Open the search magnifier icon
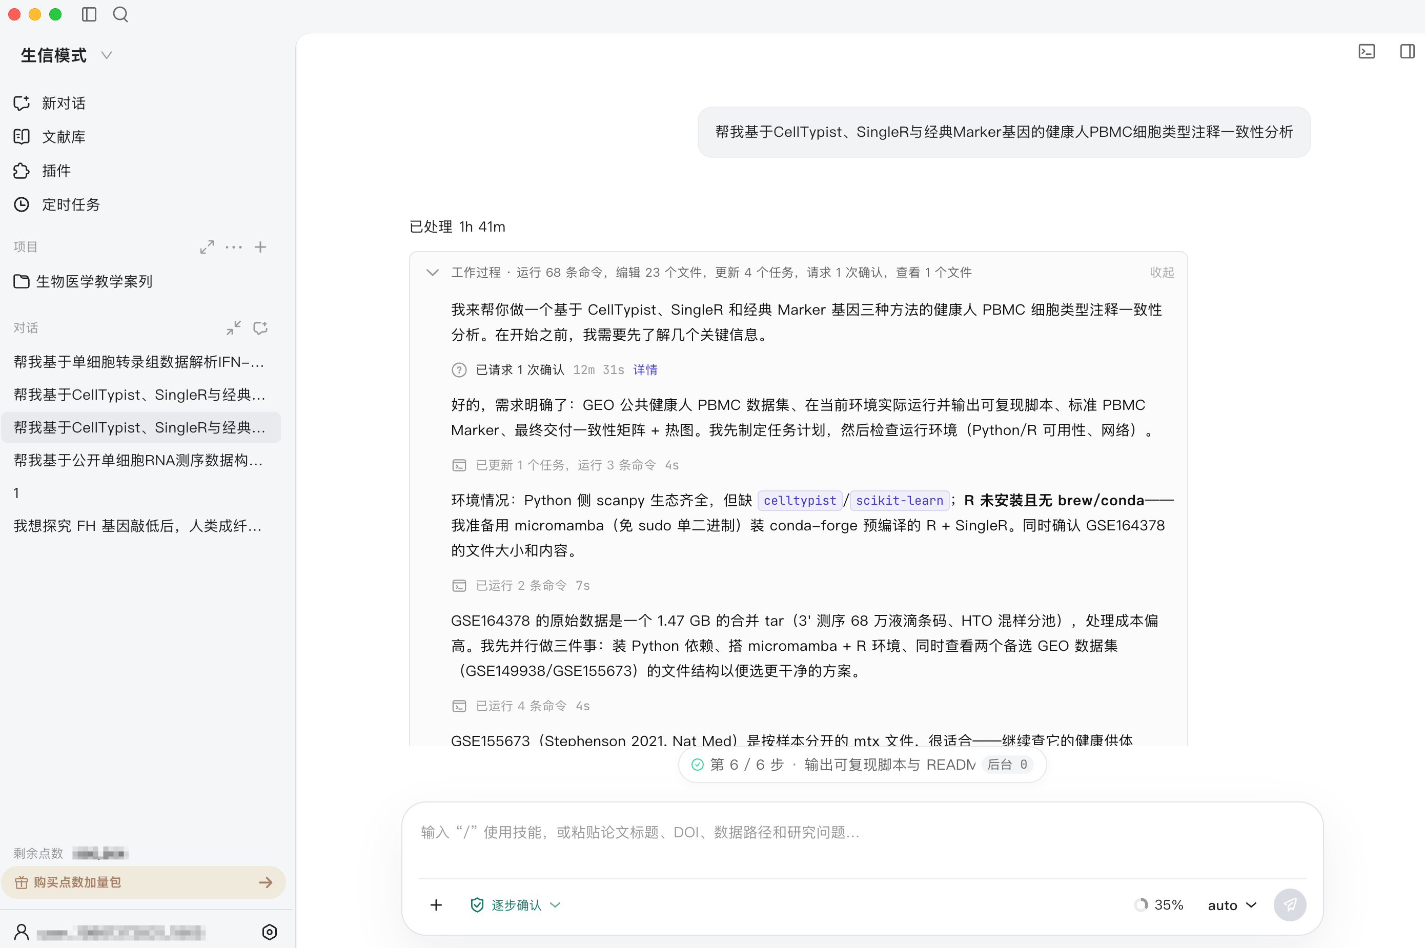This screenshot has width=1425, height=948. (120, 14)
